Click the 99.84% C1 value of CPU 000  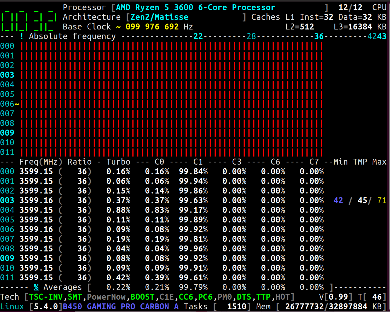(x=193, y=172)
